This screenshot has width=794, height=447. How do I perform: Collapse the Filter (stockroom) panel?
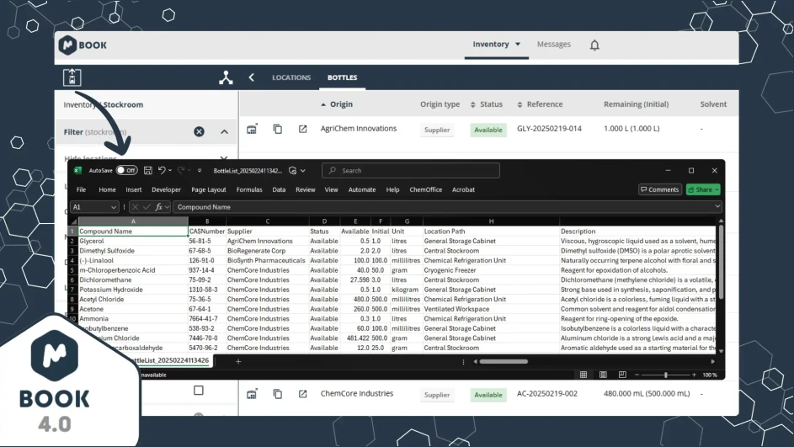[x=224, y=131]
